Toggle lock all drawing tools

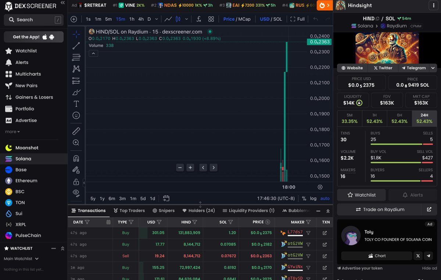76,182
